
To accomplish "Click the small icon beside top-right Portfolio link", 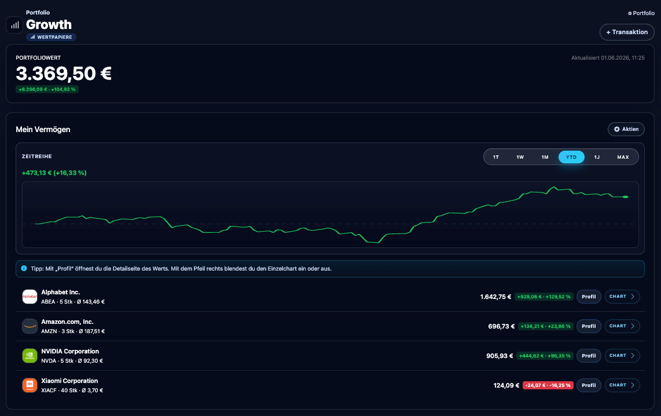I will 630,13.
